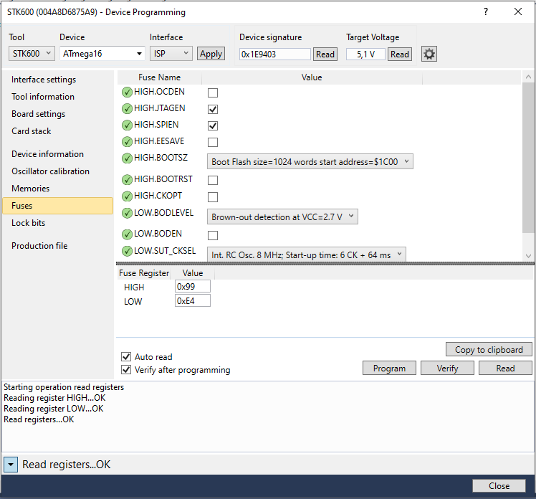The width and height of the screenshot is (536, 499).
Task: Open the LOW.BODLEVEL brown-out detection dropdown
Action: [282, 217]
